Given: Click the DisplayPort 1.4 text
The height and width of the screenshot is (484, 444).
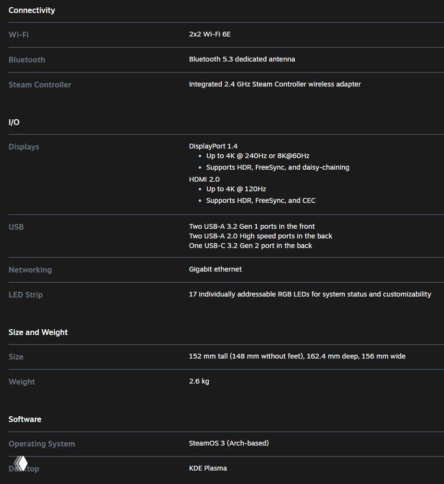Looking at the screenshot, I should tap(213, 146).
